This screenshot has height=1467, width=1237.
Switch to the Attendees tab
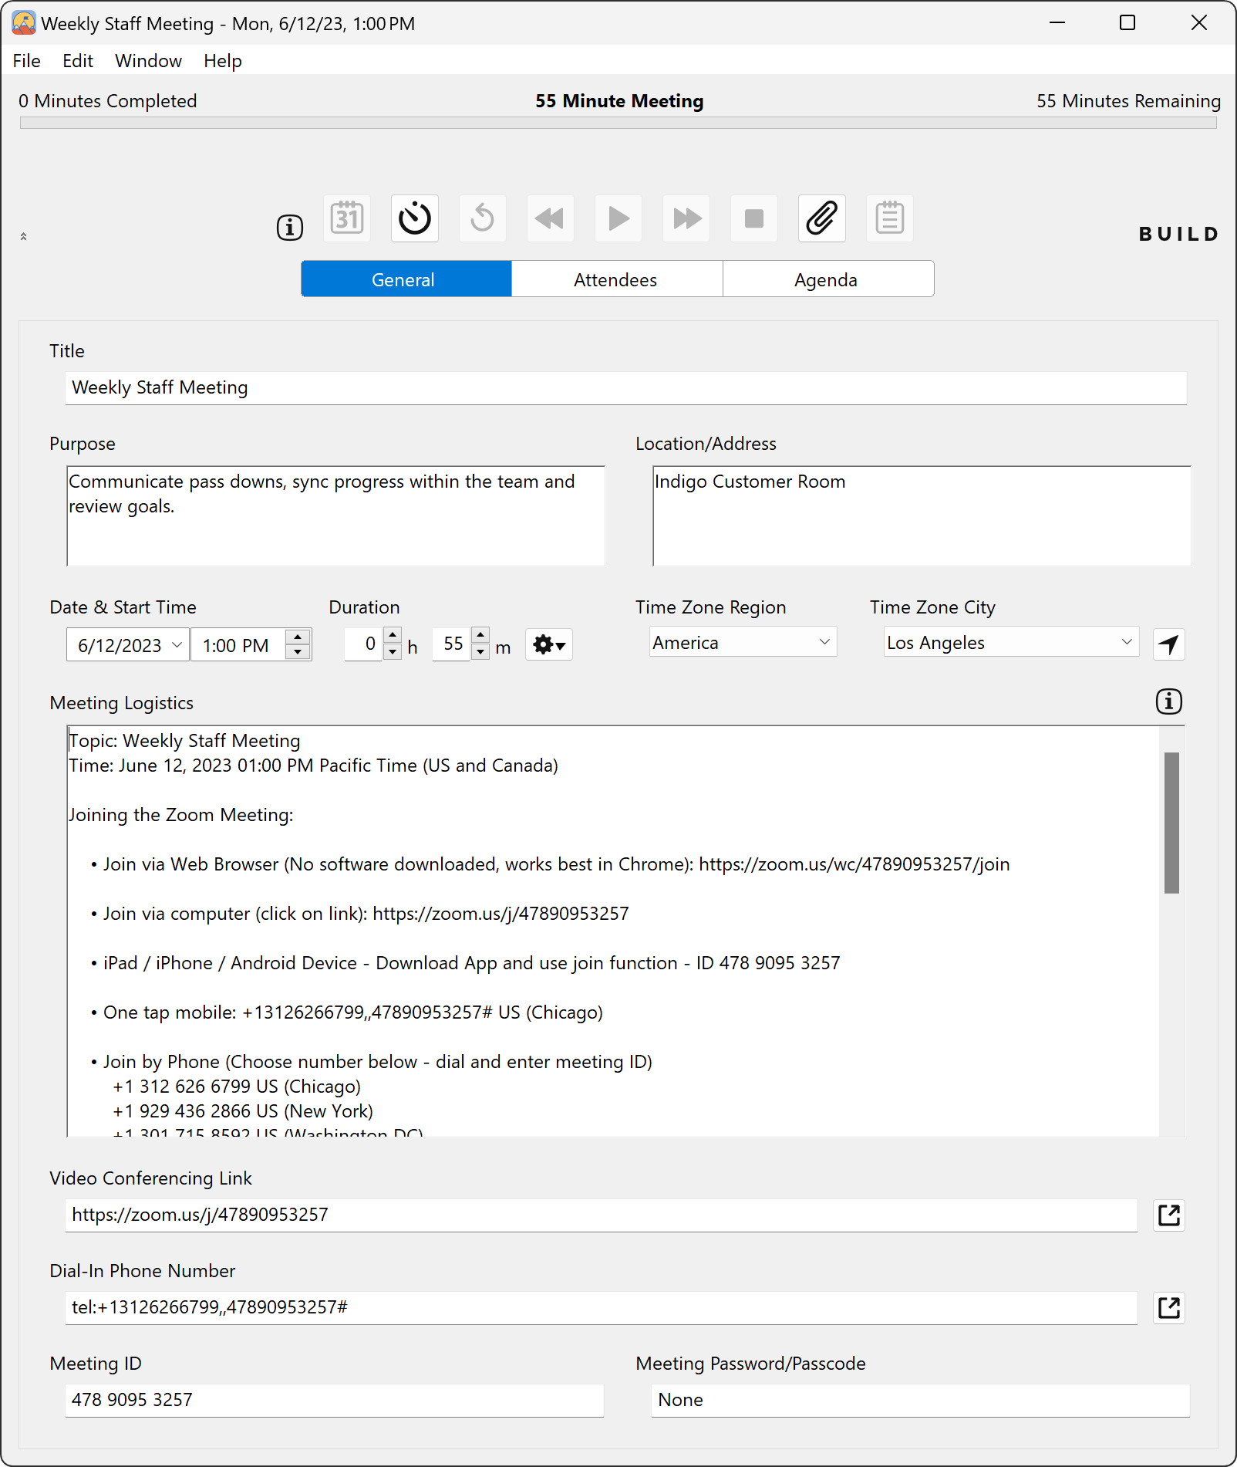[x=616, y=279]
